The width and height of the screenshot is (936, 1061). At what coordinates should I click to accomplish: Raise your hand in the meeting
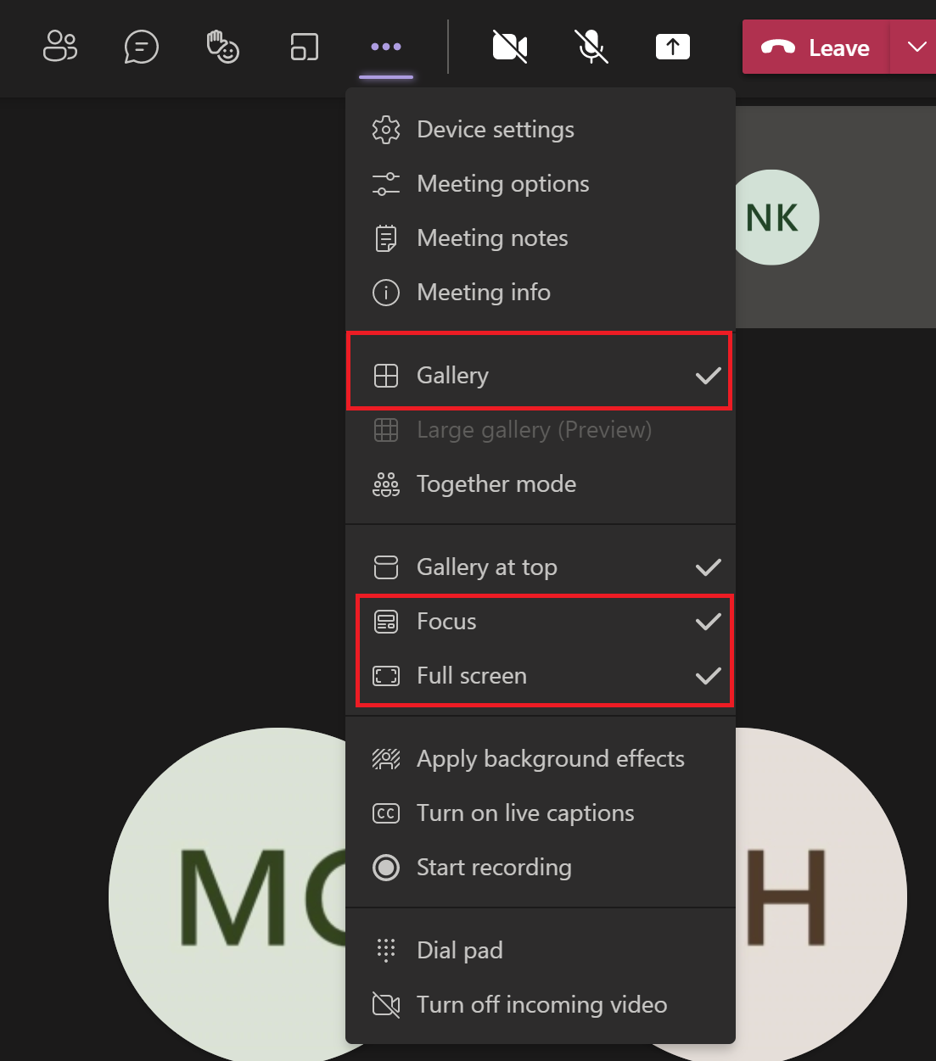coord(222,47)
